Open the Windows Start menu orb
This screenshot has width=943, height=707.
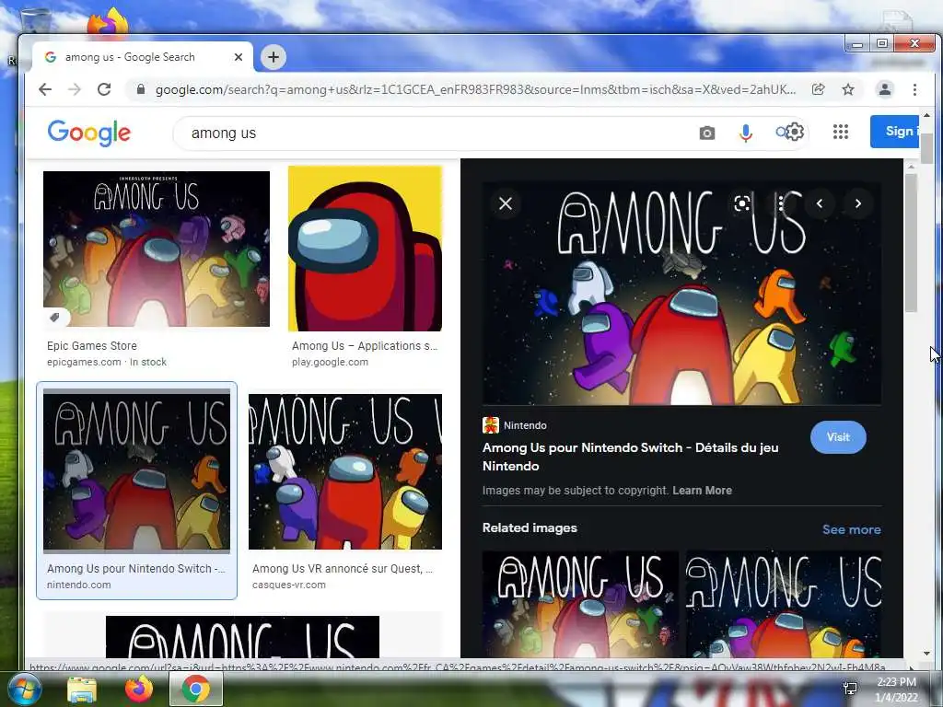pyautogui.click(x=24, y=689)
